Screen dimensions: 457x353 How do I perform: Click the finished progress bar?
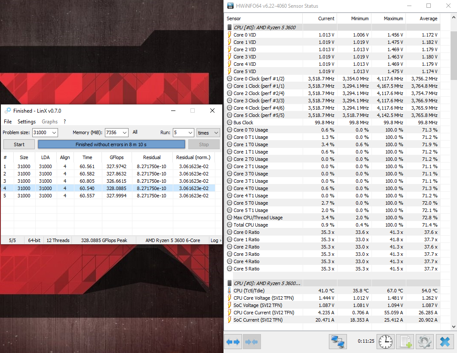click(x=111, y=144)
